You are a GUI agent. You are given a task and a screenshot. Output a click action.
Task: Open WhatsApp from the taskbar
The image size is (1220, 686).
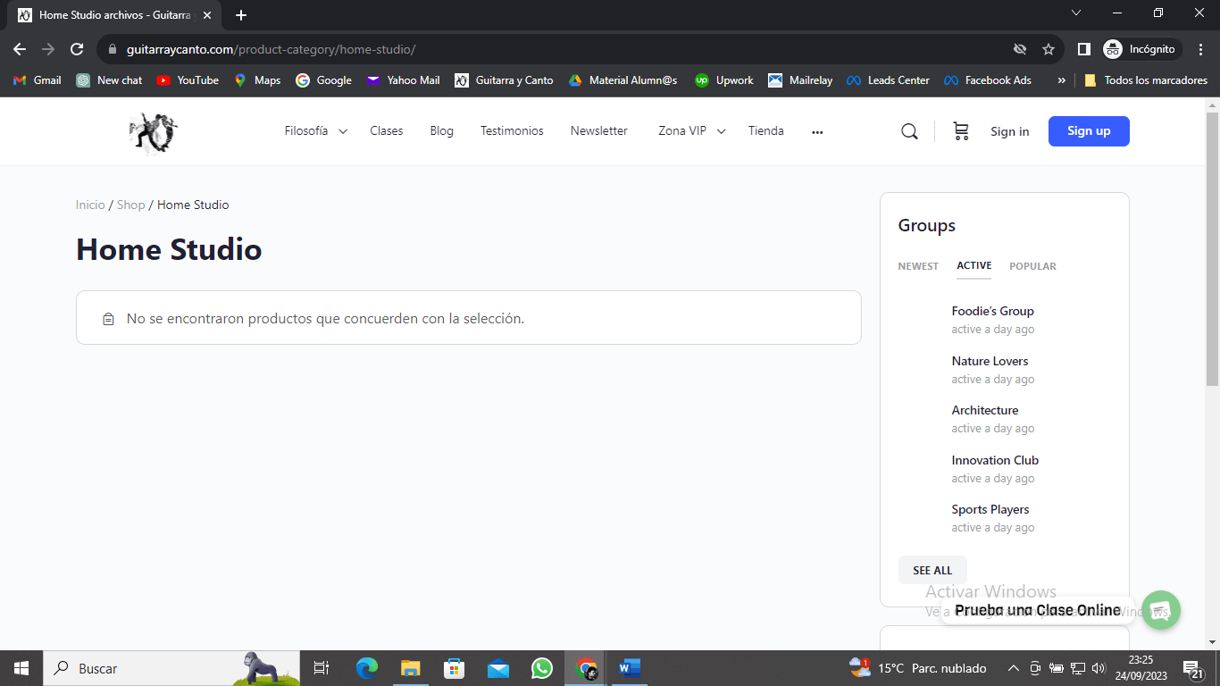pos(542,668)
